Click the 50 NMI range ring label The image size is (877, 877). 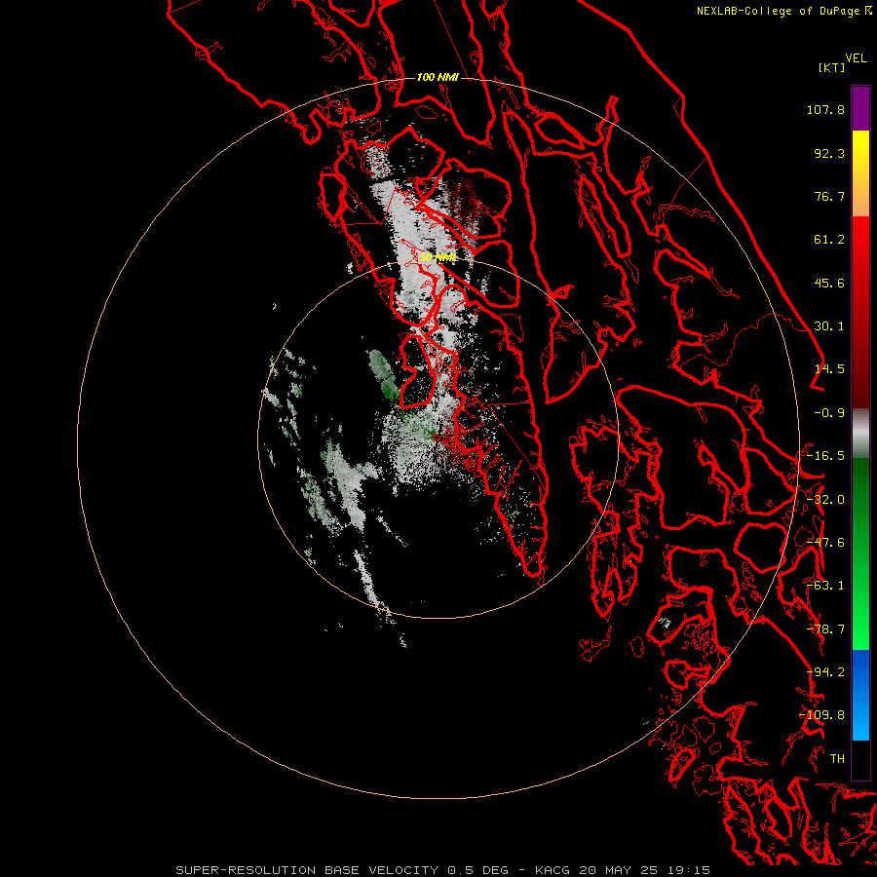(438, 257)
